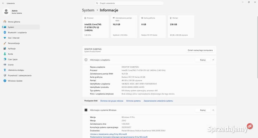Screen dimensions: 258x138
Task: Copy Windows info with Kopiuj button
Action: pyautogui.click(x=203, y=110)
